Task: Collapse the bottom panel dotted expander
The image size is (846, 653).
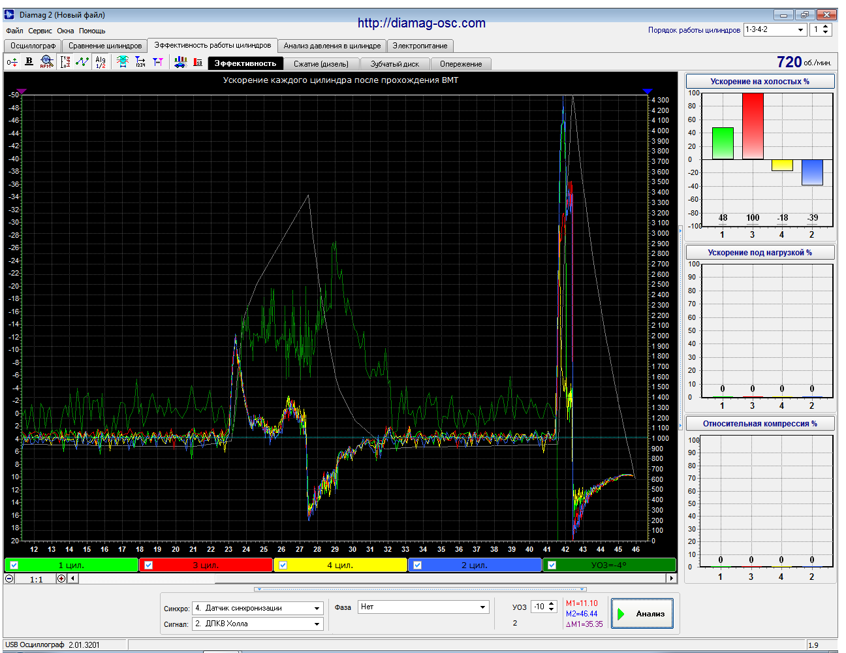Action: pos(420,589)
